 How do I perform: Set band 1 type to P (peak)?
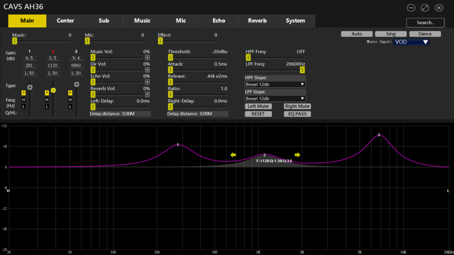pos(23,93)
